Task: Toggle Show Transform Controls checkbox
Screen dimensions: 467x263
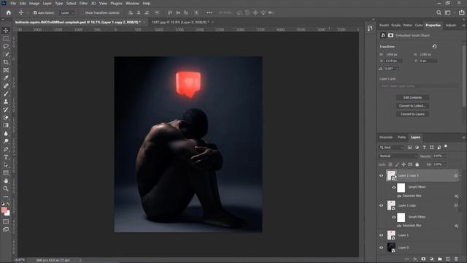Action: point(82,13)
